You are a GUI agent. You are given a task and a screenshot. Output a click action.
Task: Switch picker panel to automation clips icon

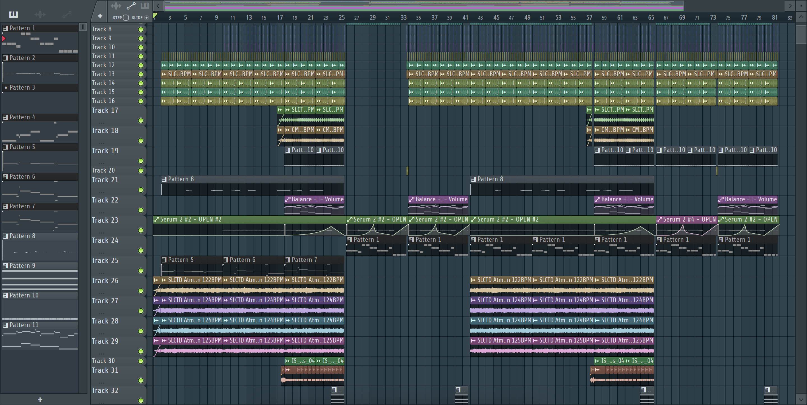(67, 14)
